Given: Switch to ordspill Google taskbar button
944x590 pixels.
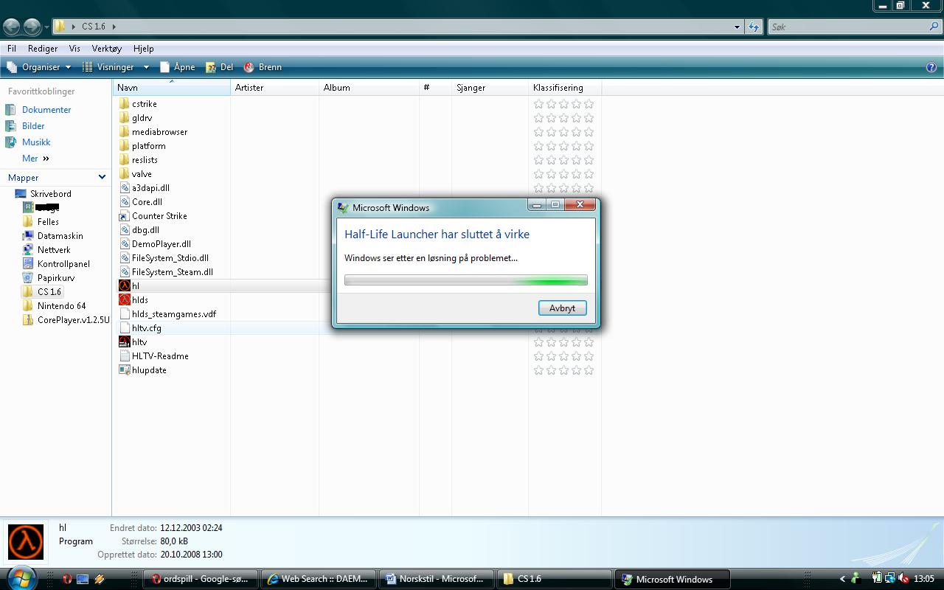Looking at the screenshot, I should point(200,579).
